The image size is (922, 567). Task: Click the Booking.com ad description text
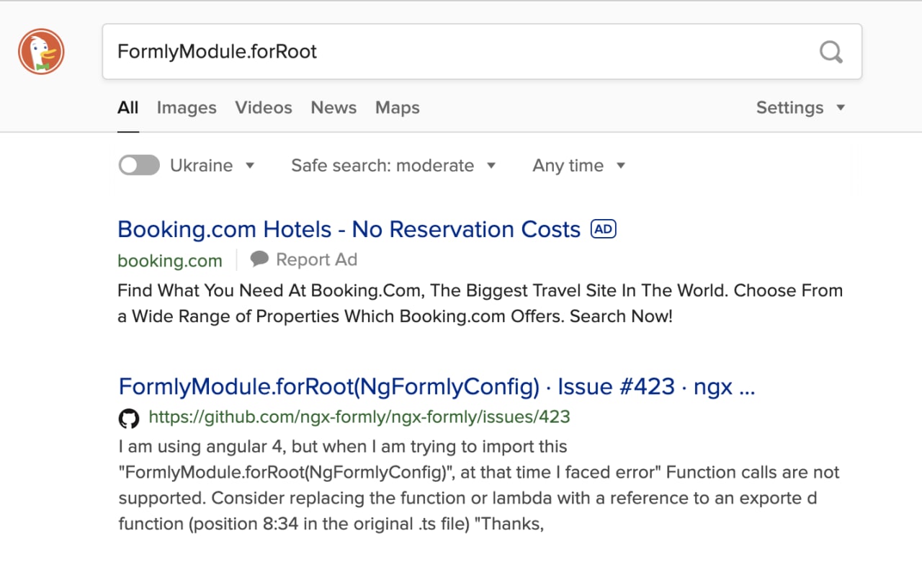click(480, 303)
